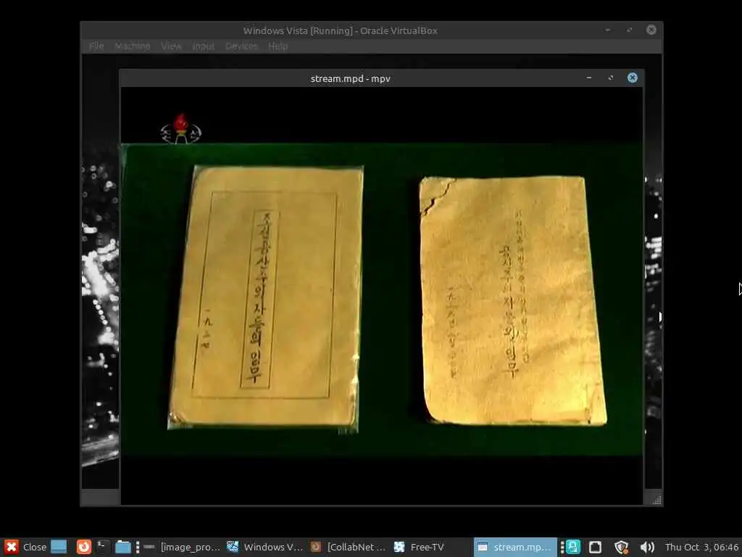Open the clock showing Thu Oct 3, 06:46
This screenshot has width=742, height=557.
pyautogui.click(x=701, y=547)
